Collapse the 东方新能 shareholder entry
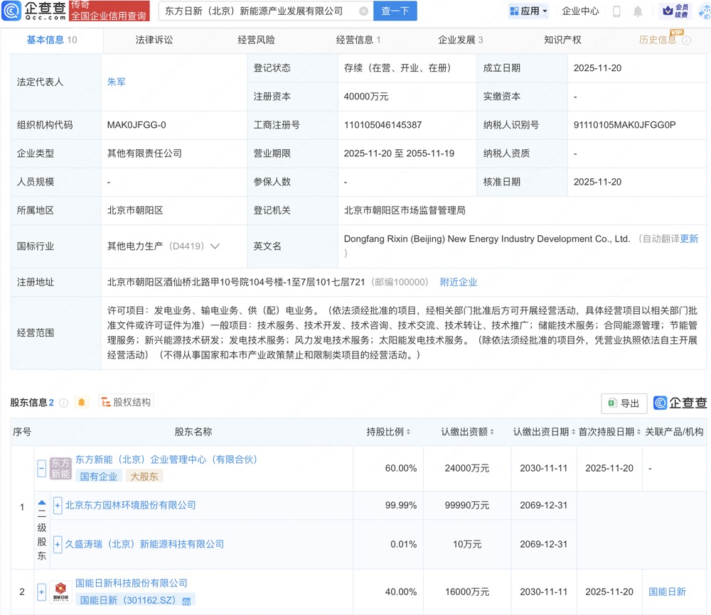711x615 pixels. [41, 468]
